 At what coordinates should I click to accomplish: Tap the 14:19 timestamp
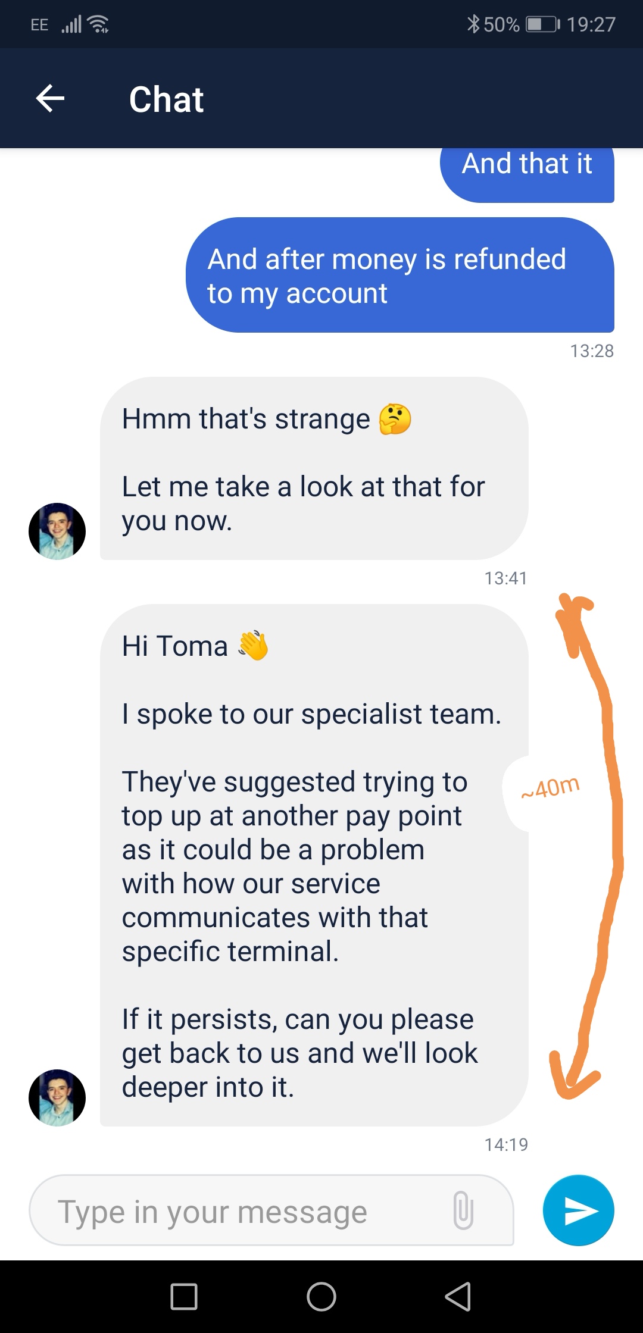pos(506,1145)
